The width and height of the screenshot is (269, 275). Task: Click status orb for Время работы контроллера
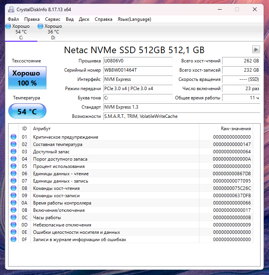13,203
